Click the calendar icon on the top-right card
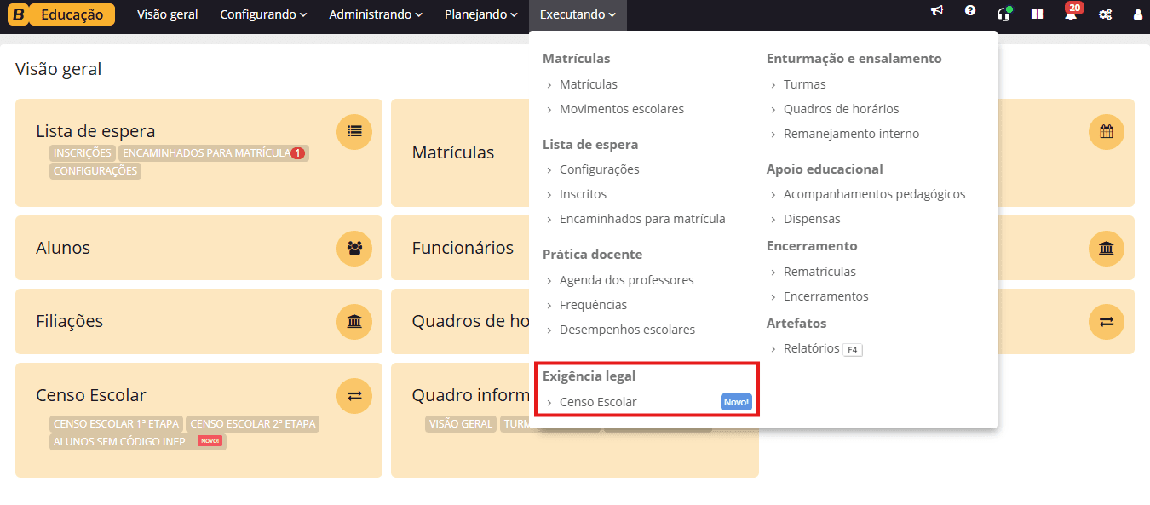The height and width of the screenshot is (505, 1150). pos(1106,131)
